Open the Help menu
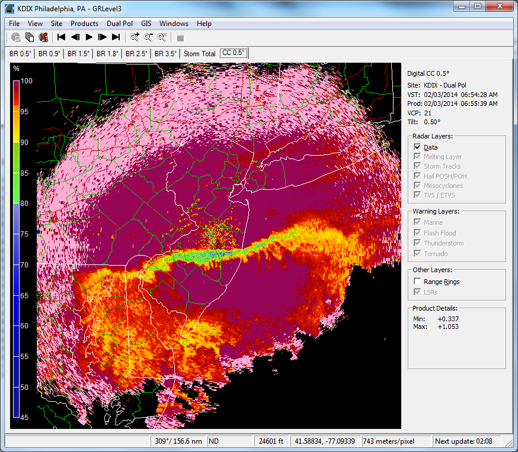 coord(204,24)
